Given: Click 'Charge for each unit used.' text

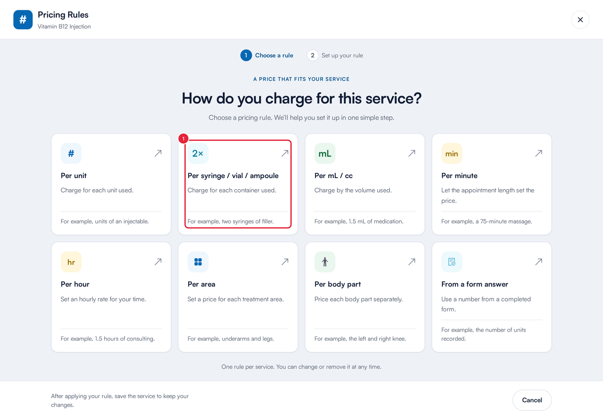Looking at the screenshot, I should (x=97, y=190).
